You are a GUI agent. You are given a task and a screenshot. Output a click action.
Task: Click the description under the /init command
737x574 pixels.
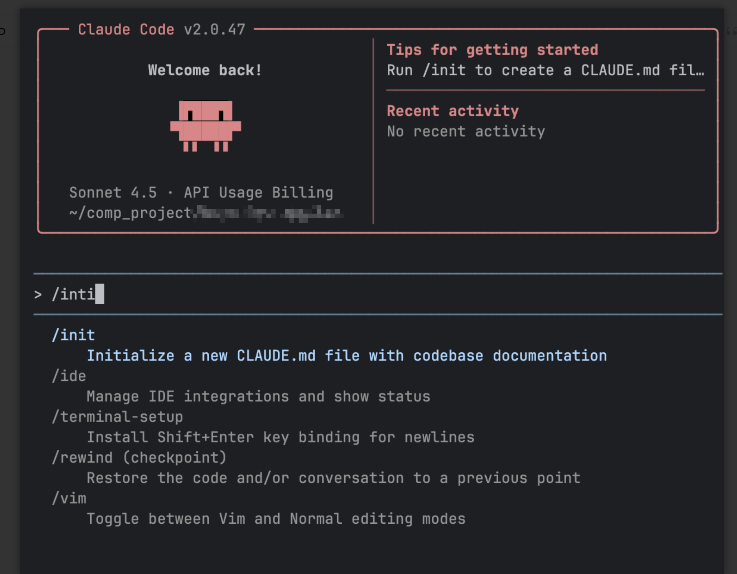[347, 355]
